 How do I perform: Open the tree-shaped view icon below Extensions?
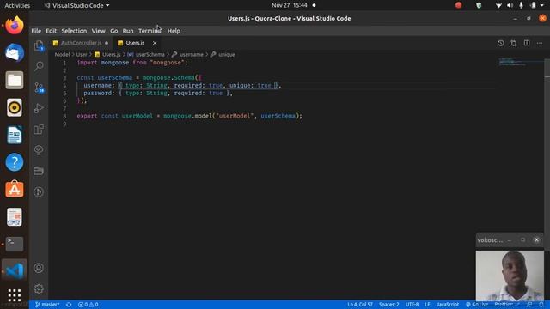(39, 150)
